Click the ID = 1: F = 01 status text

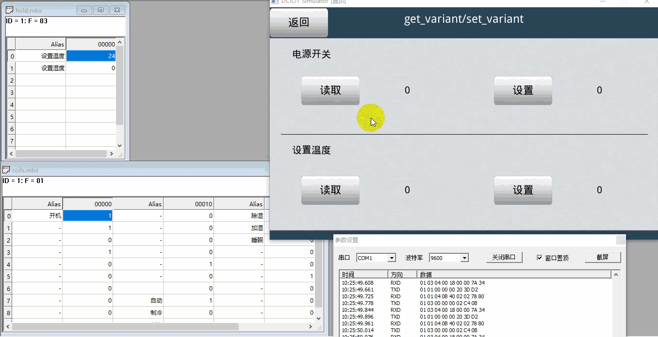(x=23, y=181)
